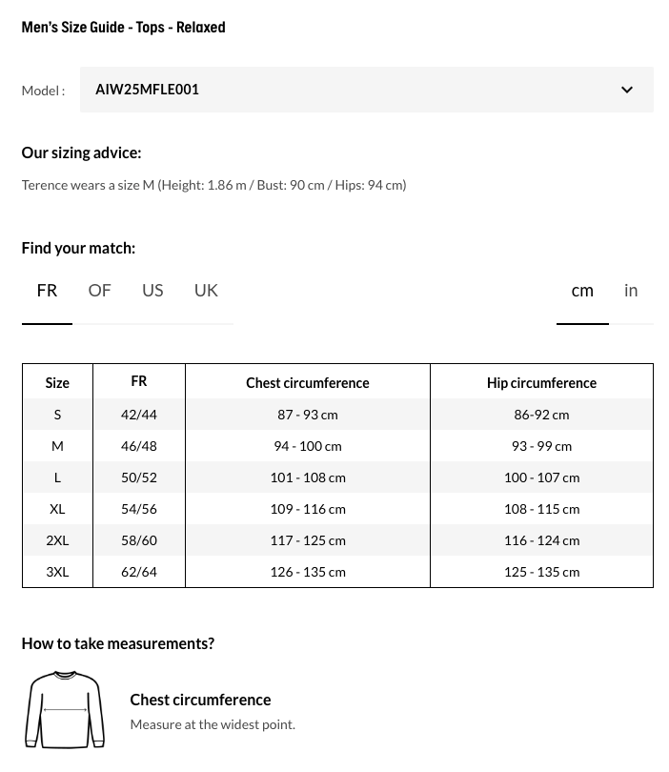Click the Terence sizing advice text
Image resolution: width=669 pixels, height=772 pixels.
tap(213, 185)
